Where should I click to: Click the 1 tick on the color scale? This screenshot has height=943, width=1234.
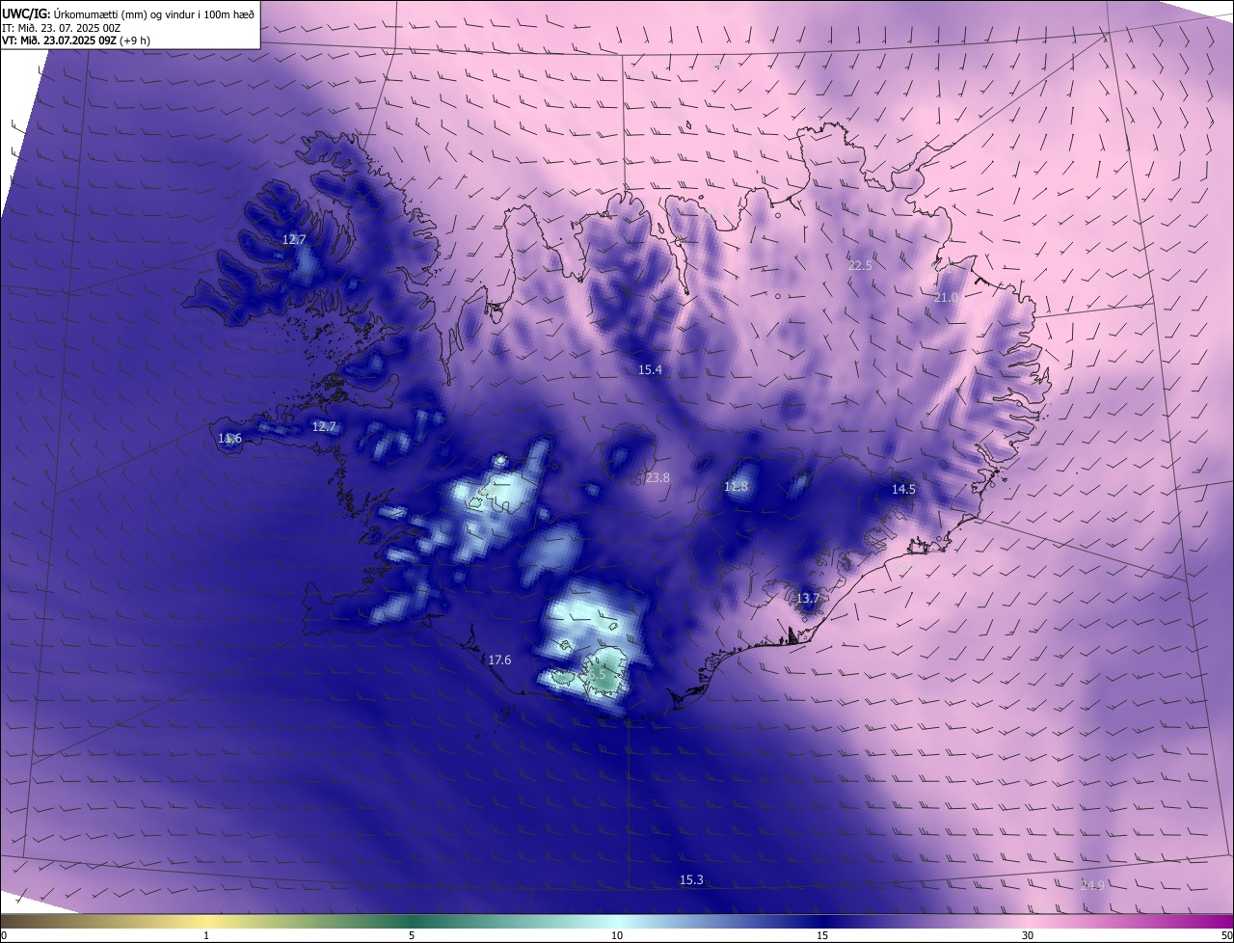tap(206, 935)
